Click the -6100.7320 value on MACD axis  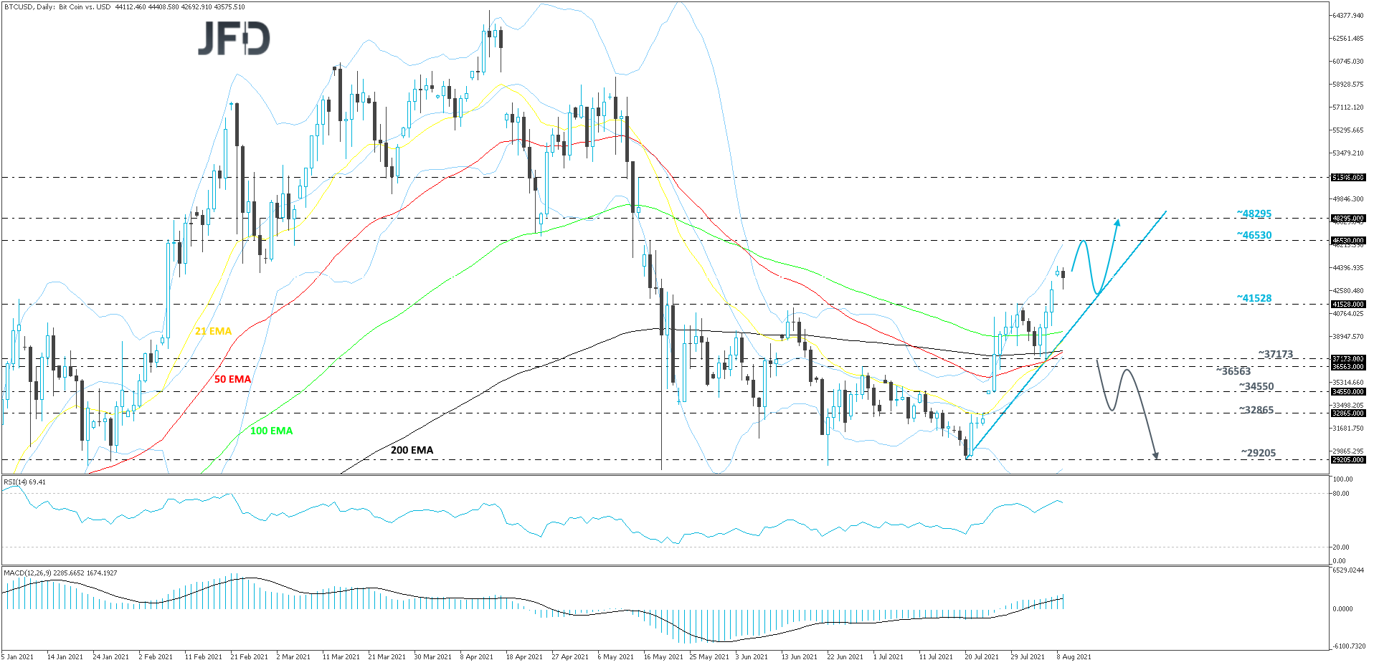[x=1348, y=646]
